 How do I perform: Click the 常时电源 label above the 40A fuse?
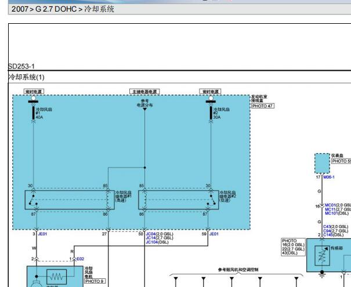pos(34,92)
